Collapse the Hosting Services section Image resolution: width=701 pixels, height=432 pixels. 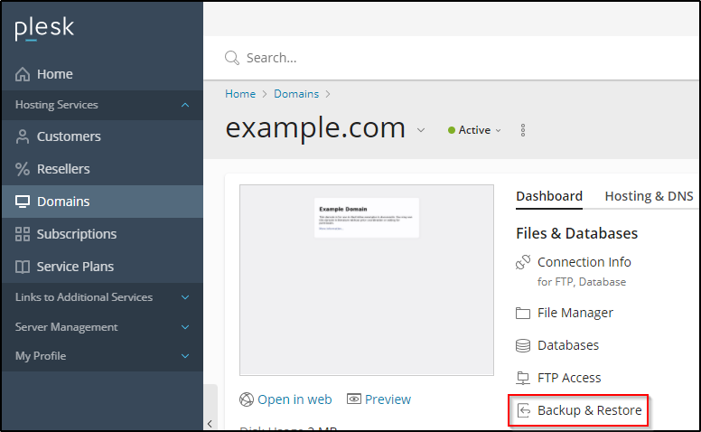coord(185,105)
